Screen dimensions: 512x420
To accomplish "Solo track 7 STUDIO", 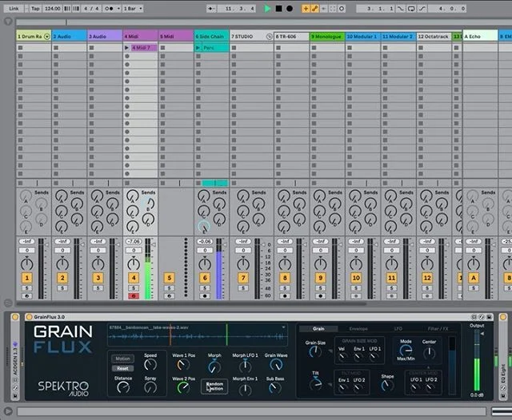I will click(243, 288).
